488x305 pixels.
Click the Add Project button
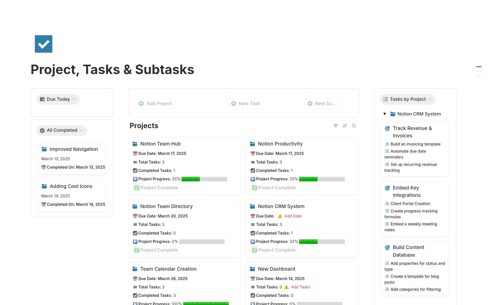(156, 104)
